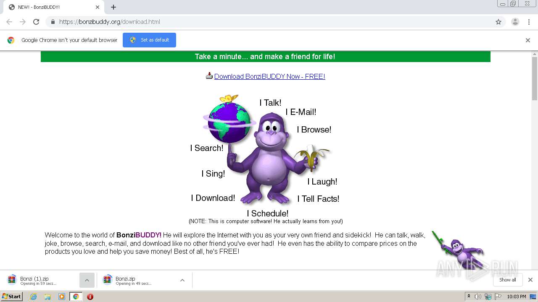This screenshot has height=302, width=538.
Task: Click the download disk icon beside link
Action: (209, 76)
